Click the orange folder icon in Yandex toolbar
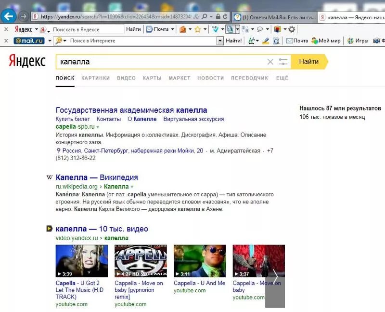 pos(183,29)
